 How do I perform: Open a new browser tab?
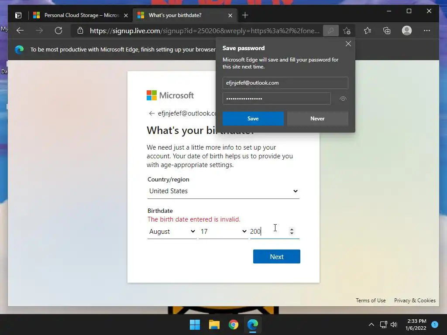click(245, 15)
